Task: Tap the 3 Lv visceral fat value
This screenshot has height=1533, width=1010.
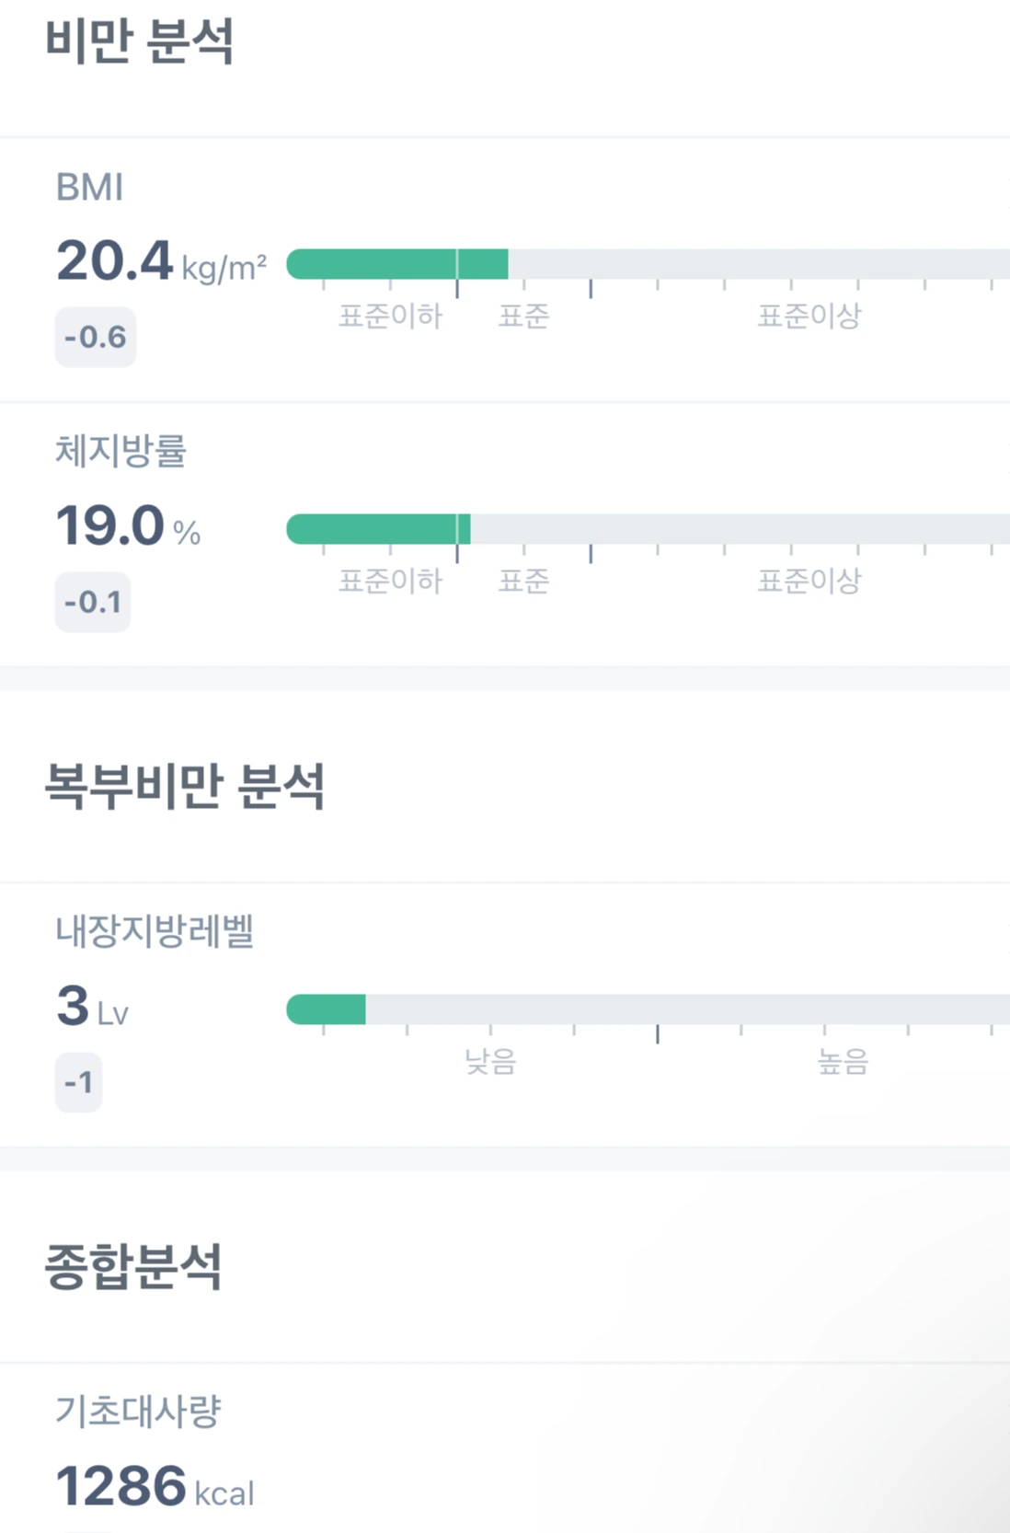Action: pyautogui.click(x=92, y=1006)
